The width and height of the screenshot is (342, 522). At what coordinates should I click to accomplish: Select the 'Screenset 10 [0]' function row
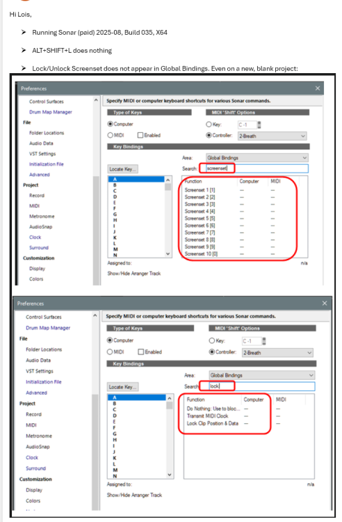pyautogui.click(x=244, y=253)
